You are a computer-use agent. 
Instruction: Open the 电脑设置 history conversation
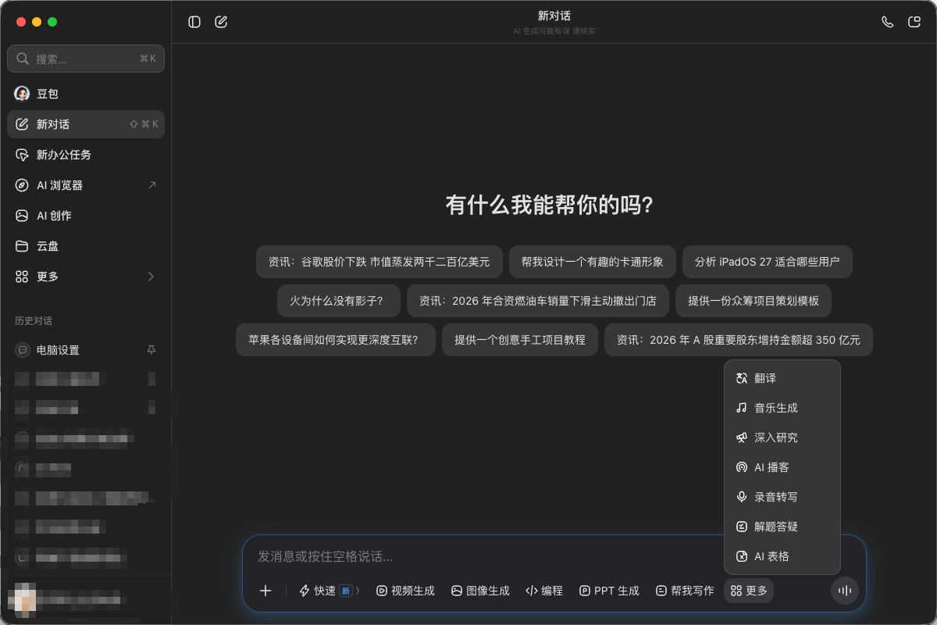click(x=86, y=350)
